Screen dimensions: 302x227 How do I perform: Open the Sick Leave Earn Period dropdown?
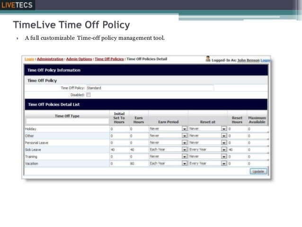click(185, 149)
